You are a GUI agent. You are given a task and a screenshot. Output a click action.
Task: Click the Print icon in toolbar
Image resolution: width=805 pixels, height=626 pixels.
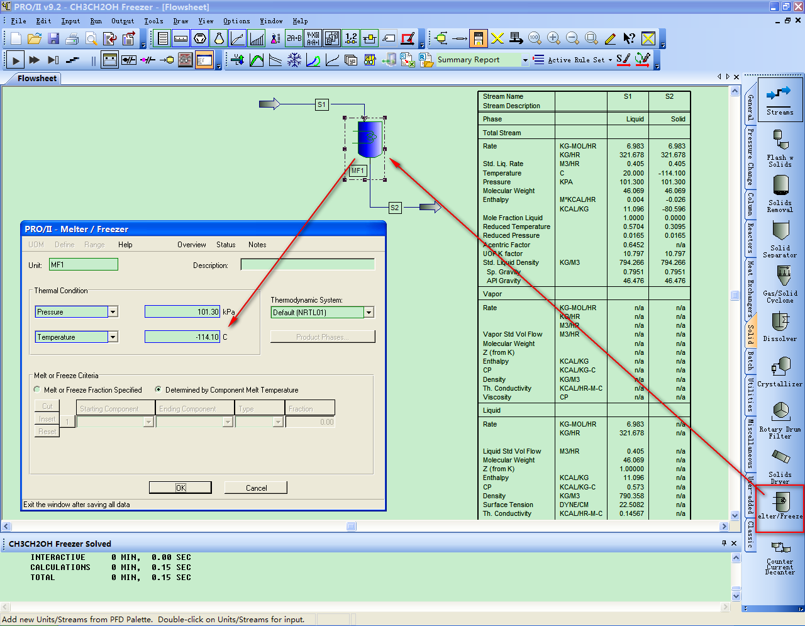[72, 39]
